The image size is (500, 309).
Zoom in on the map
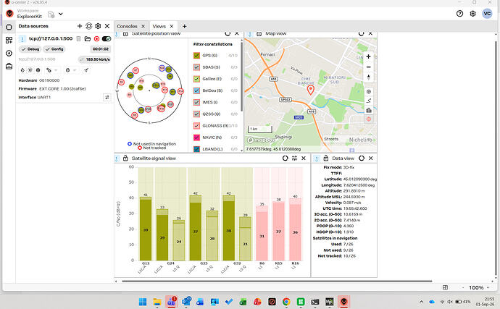(369, 56)
